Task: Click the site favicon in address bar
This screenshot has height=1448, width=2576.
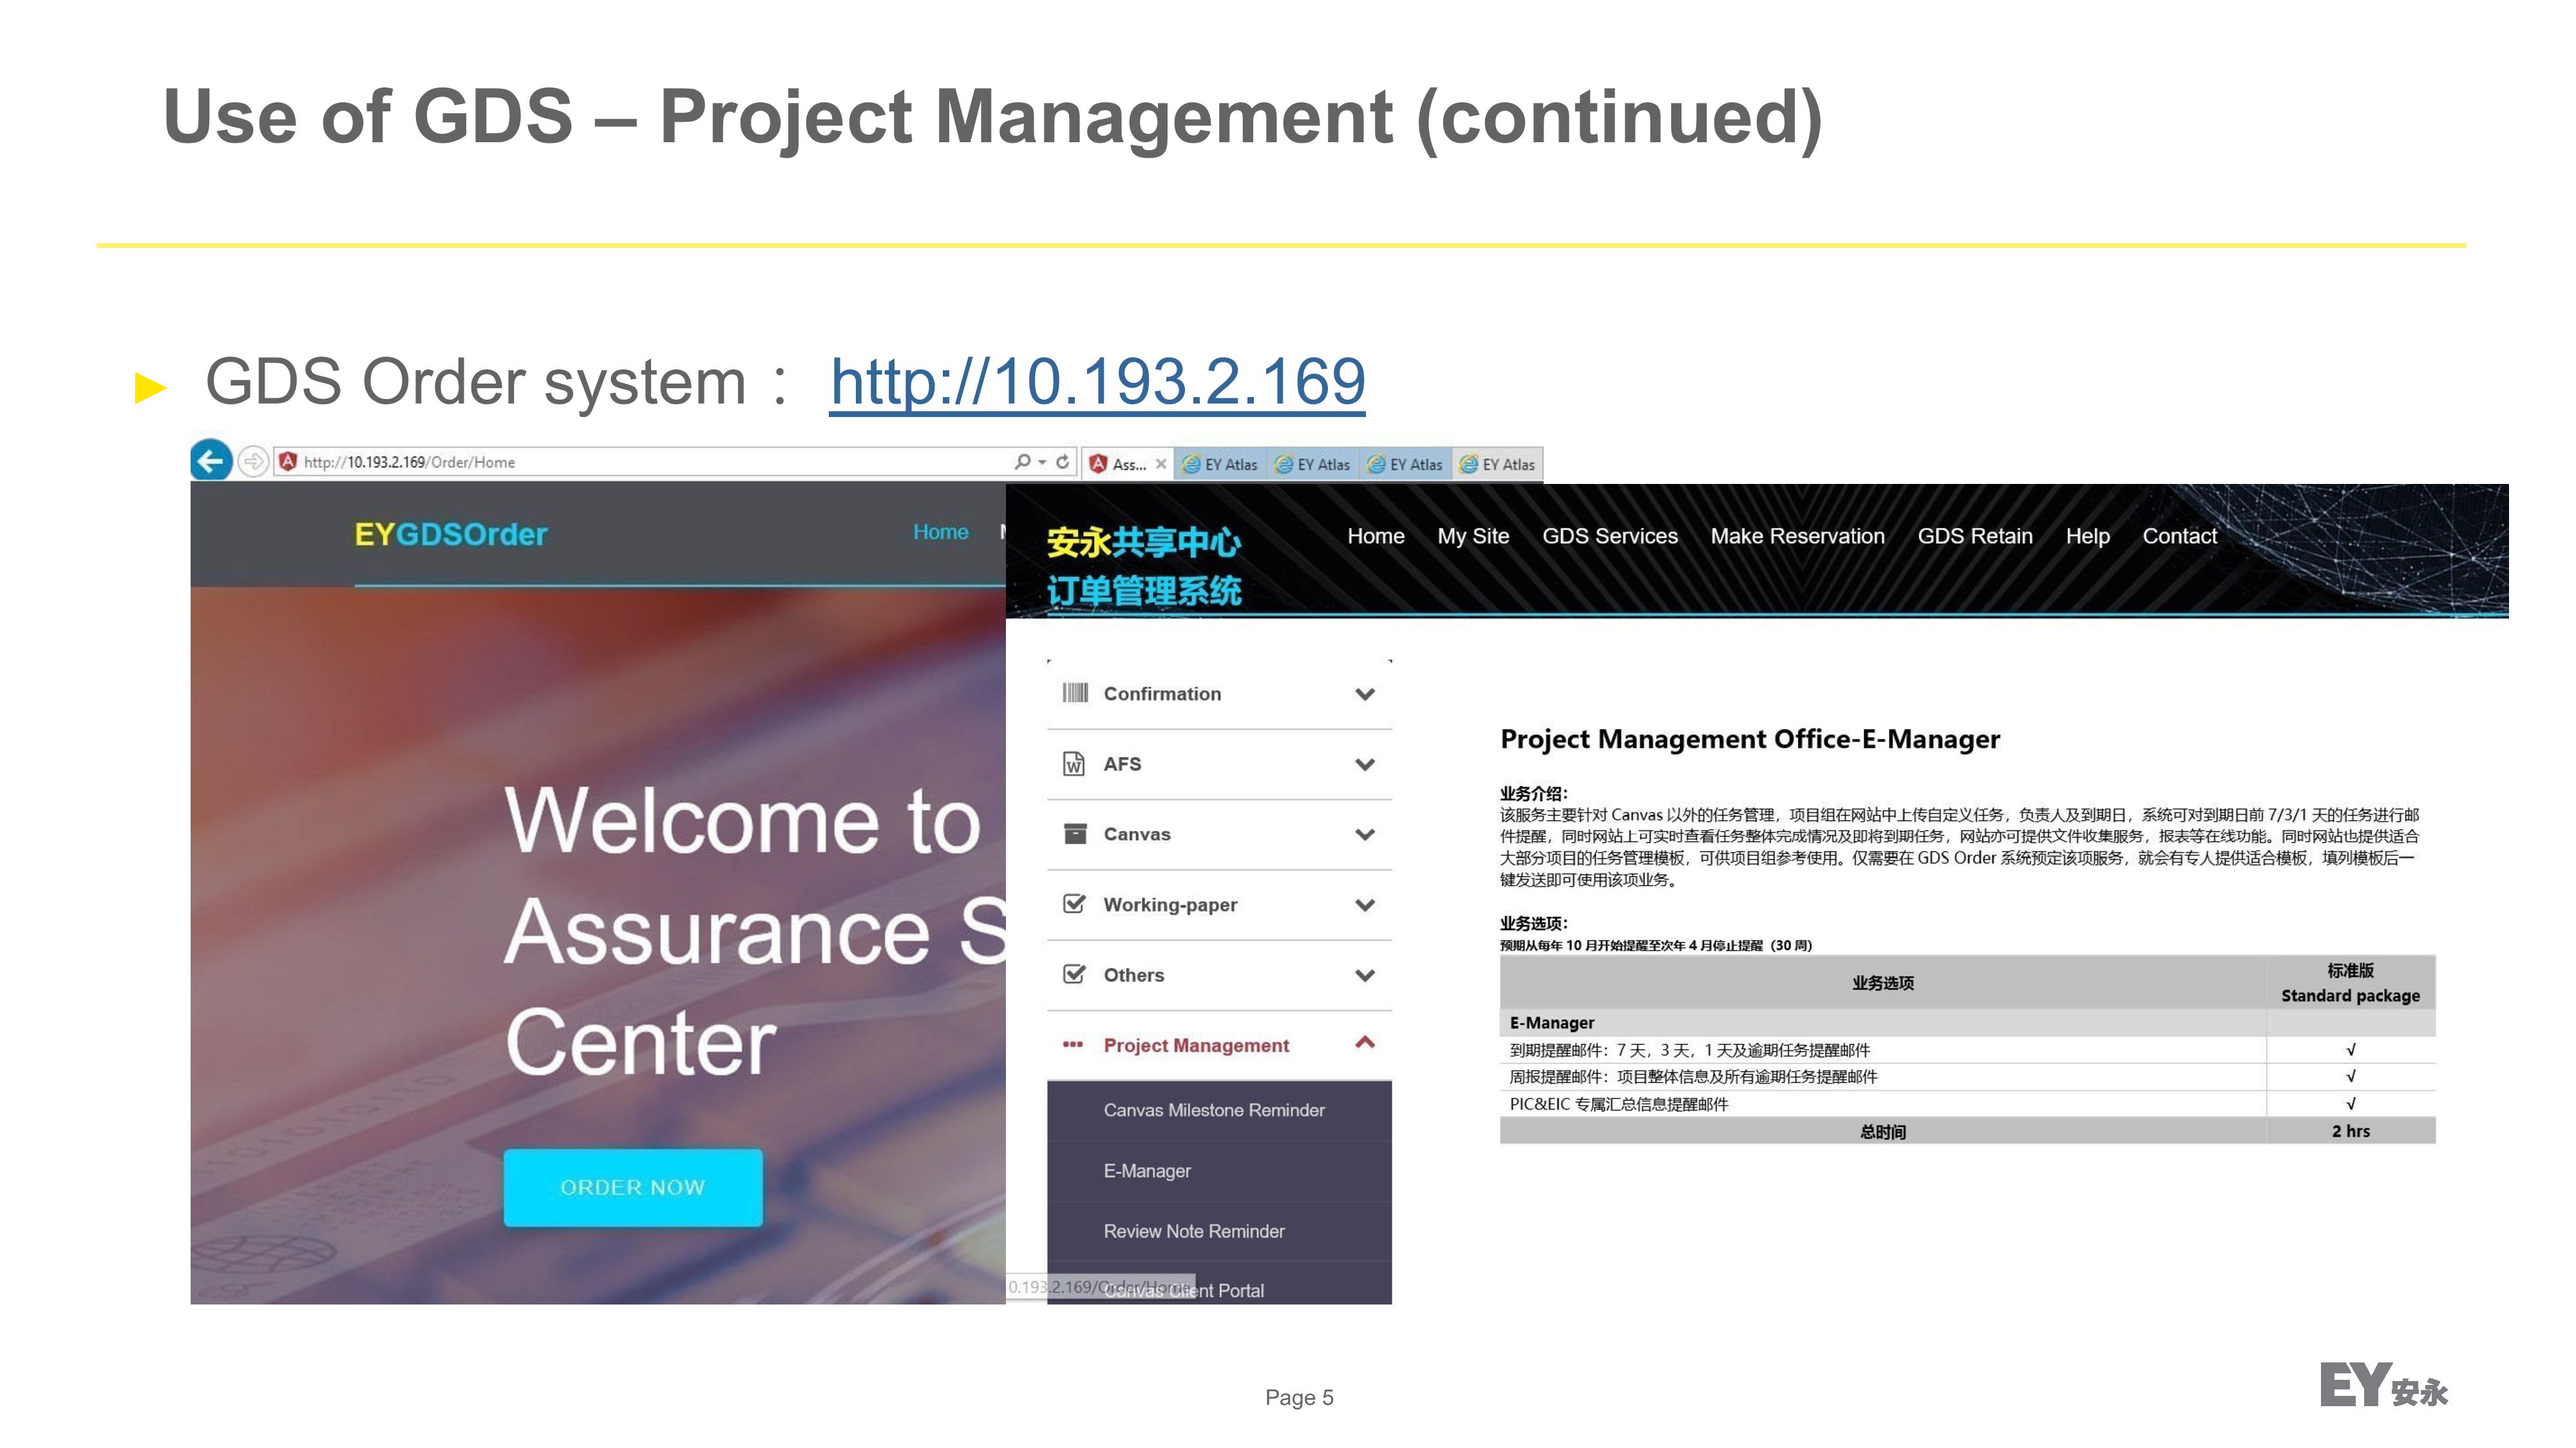Action: click(x=288, y=461)
